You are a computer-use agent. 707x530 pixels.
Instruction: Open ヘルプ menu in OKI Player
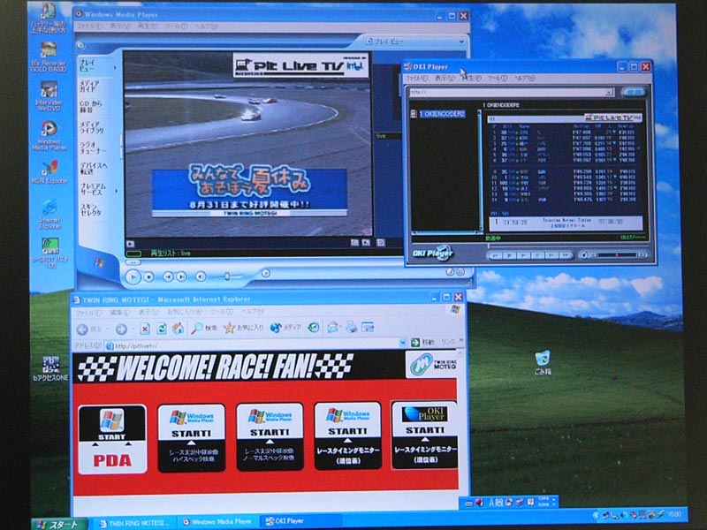[525, 79]
